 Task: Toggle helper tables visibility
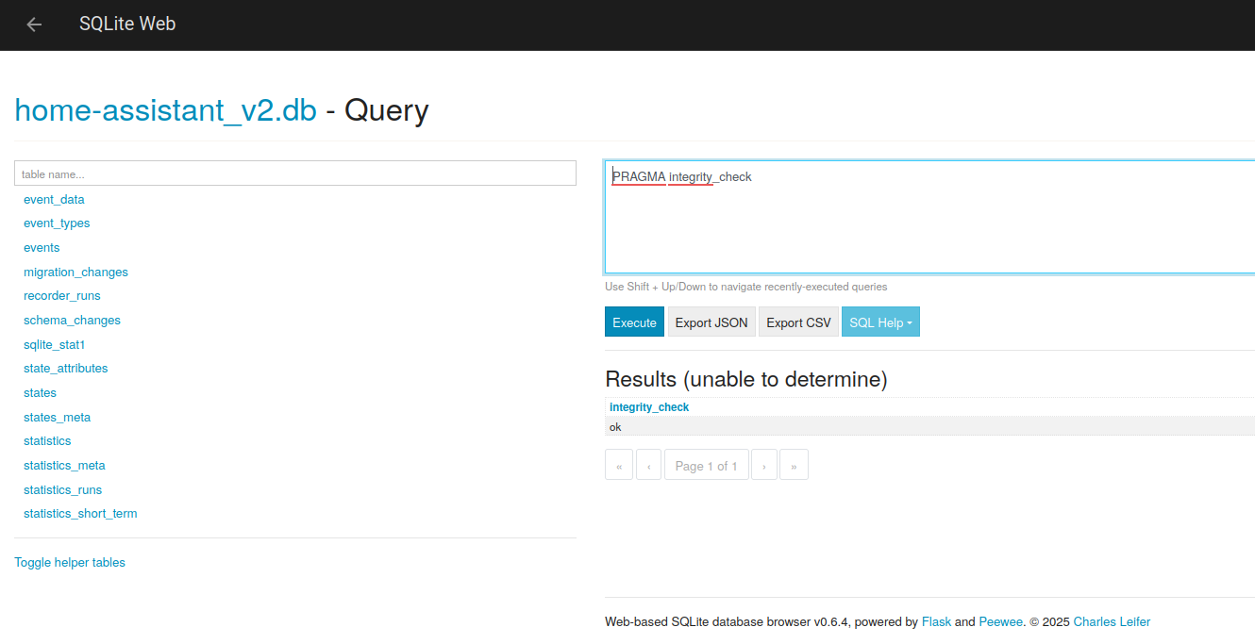70,563
